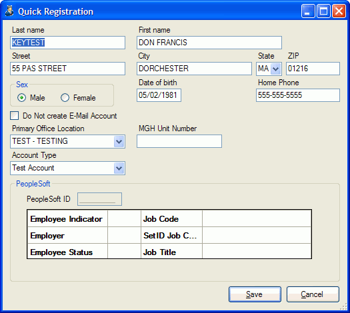Viewport: 350px width, 313px height.
Task: Select the Male radio button
Action: [21, 98]
